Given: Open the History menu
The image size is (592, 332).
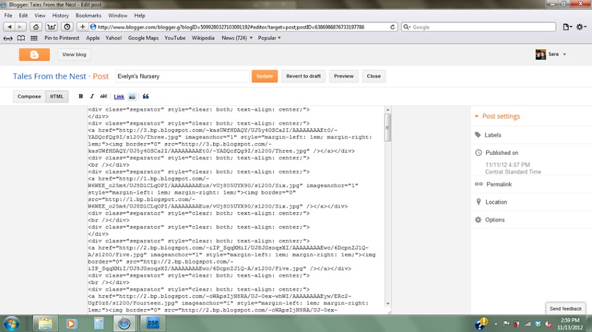Looking at the screenshot, I should coord(60,16).
